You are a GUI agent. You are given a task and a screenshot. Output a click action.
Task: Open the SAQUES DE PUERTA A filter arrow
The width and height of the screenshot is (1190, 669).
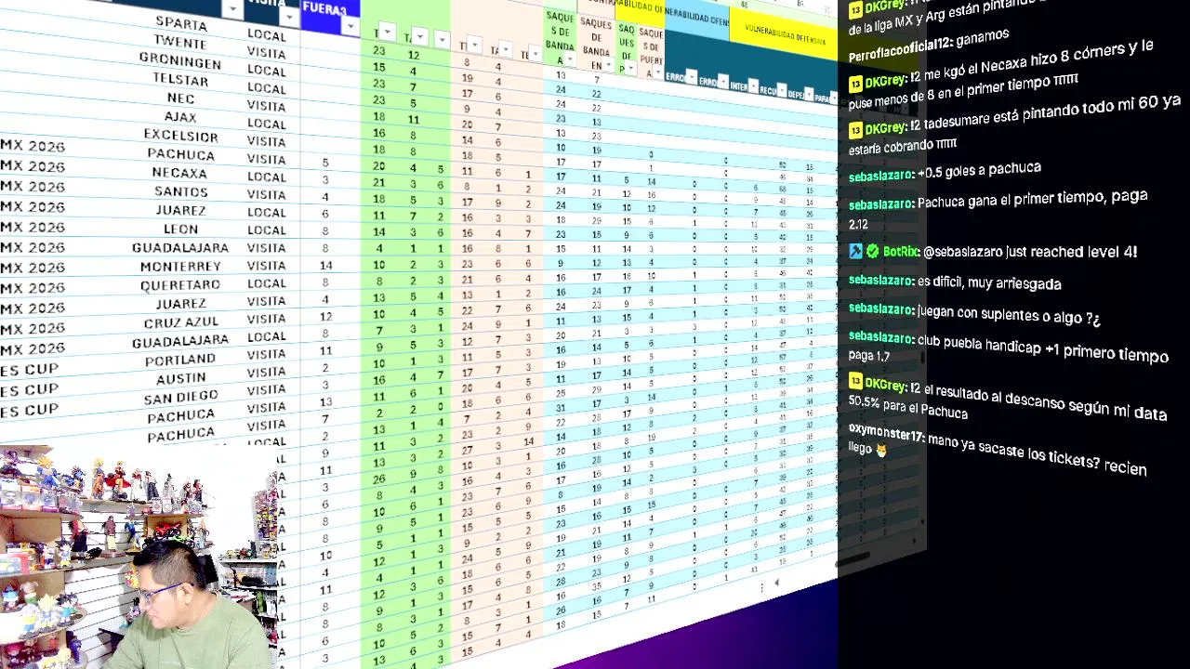(658, 72)
